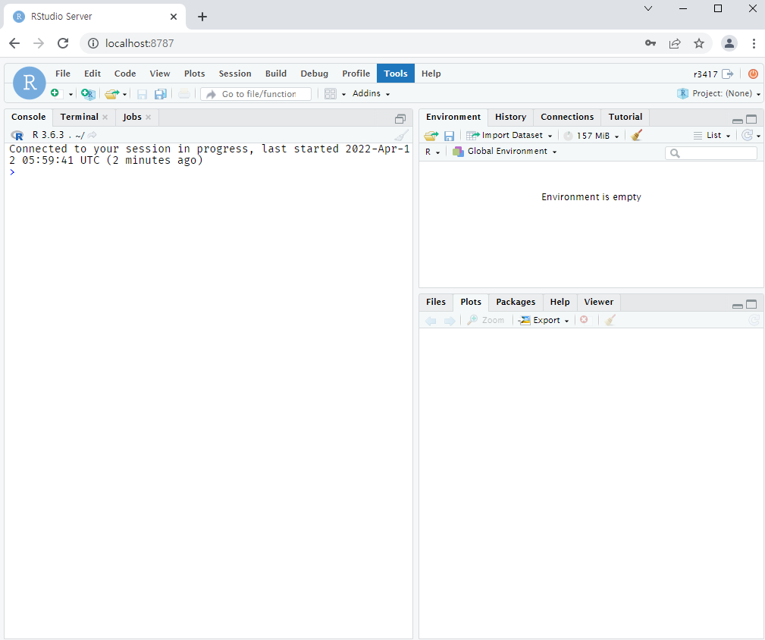
Task: Switch to the Packages tab
Action: point(516,302)
